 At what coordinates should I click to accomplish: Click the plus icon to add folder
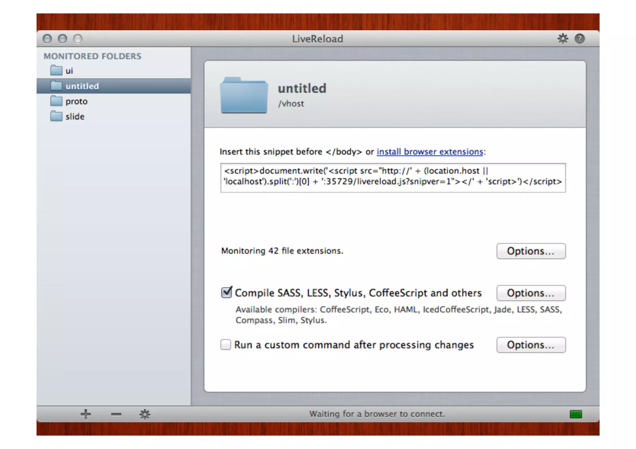[86, 414]
